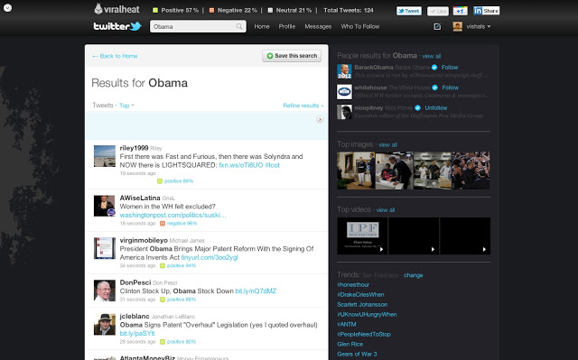Open Who To Follow
Screen dimensions: 578x360
coord(360,26)
